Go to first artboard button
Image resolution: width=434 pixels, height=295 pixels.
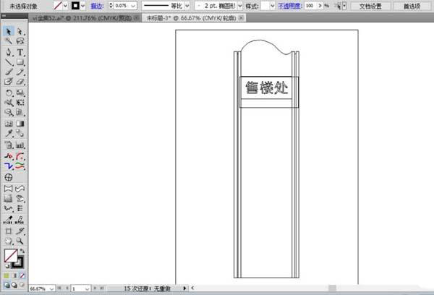point(59,288)
